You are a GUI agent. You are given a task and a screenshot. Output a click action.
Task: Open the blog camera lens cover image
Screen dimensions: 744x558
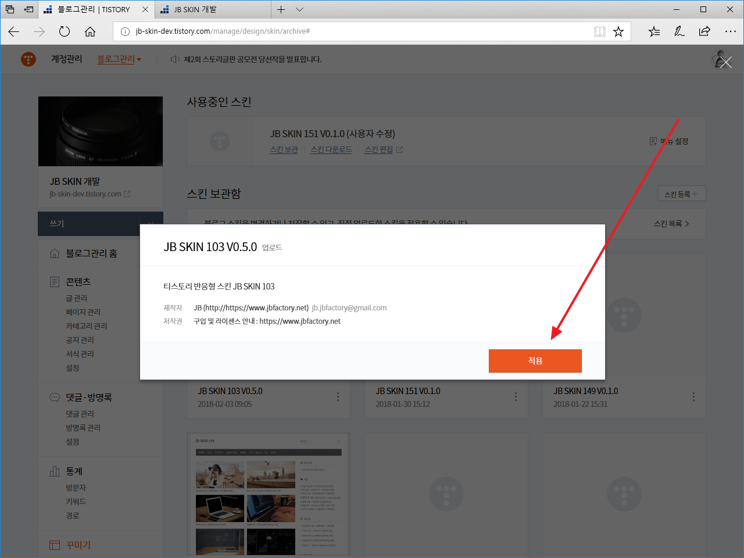click(101, 131)
